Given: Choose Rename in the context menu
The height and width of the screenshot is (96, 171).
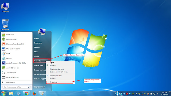Looking at the screenshot, I should point(60,78).
